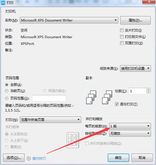This screenshot has width=156, height=165.
Task: Choose the 页码范围 radio button
Action: tap(7, 98)
